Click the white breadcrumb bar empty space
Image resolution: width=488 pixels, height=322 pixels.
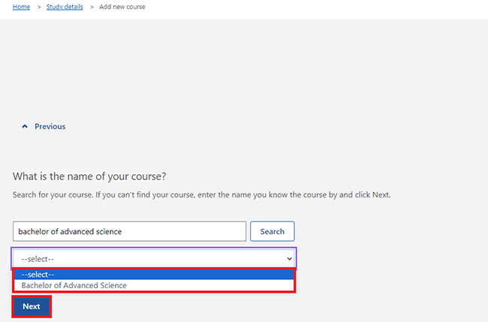click(x=312, y=9)
